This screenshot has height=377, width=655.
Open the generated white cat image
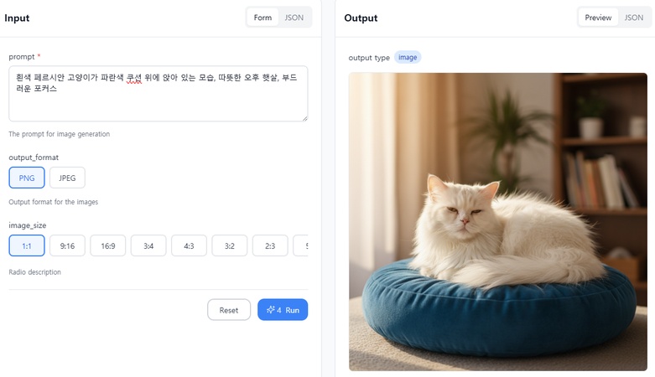coord(498,222)
